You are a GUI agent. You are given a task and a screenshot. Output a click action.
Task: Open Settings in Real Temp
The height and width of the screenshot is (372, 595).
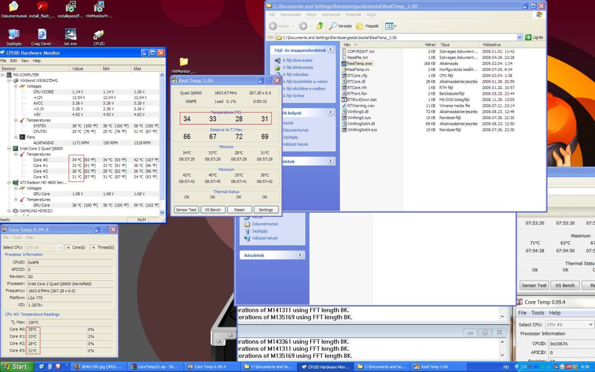click(266, 210)
